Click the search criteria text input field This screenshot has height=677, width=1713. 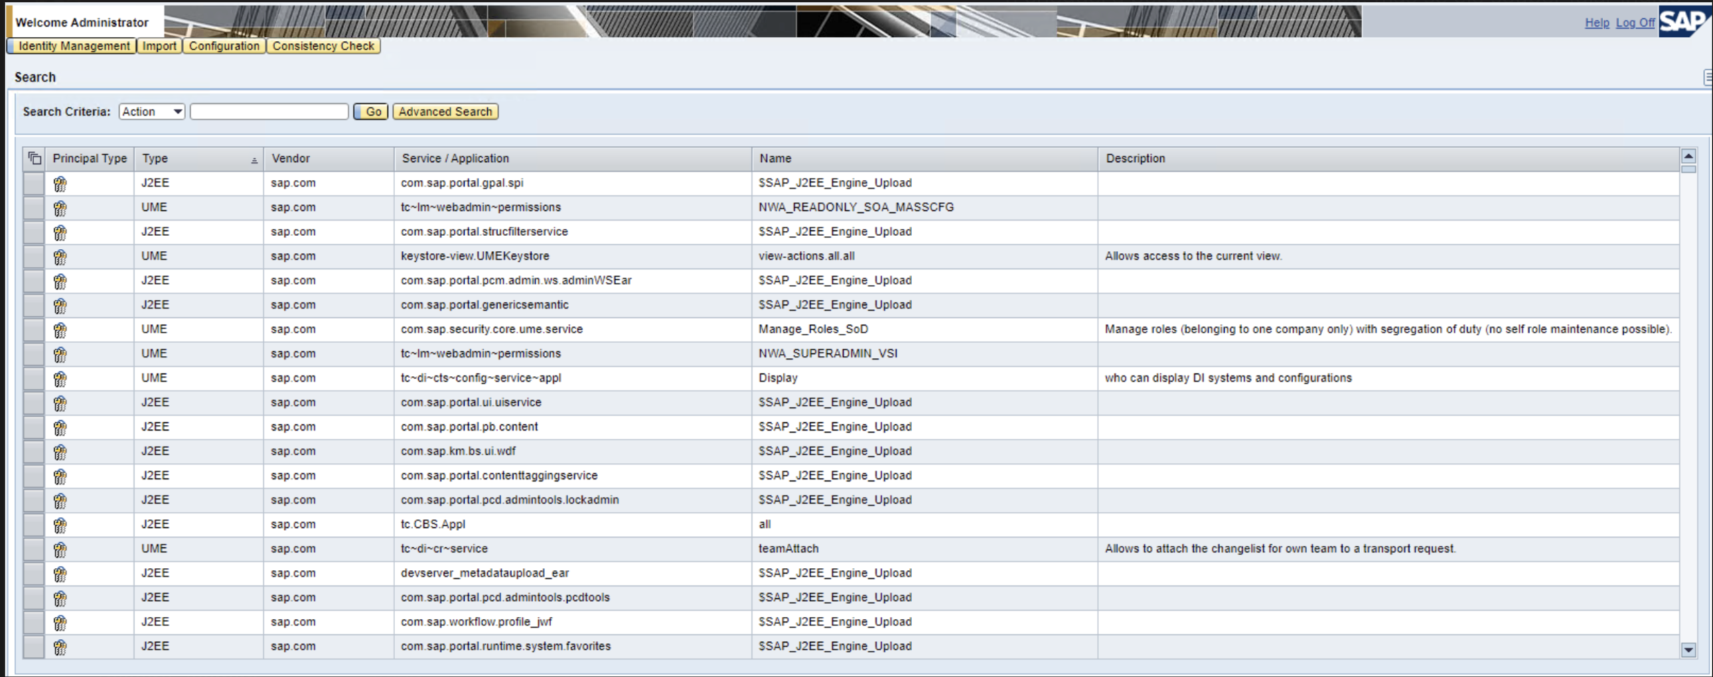click(x=269, y=112)
